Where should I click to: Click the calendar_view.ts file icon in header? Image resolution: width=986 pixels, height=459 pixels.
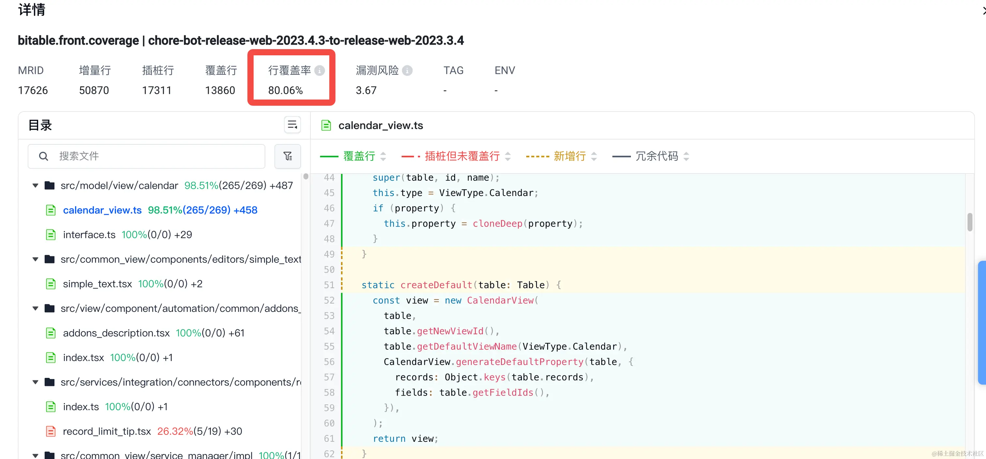(x=326, y=125)
